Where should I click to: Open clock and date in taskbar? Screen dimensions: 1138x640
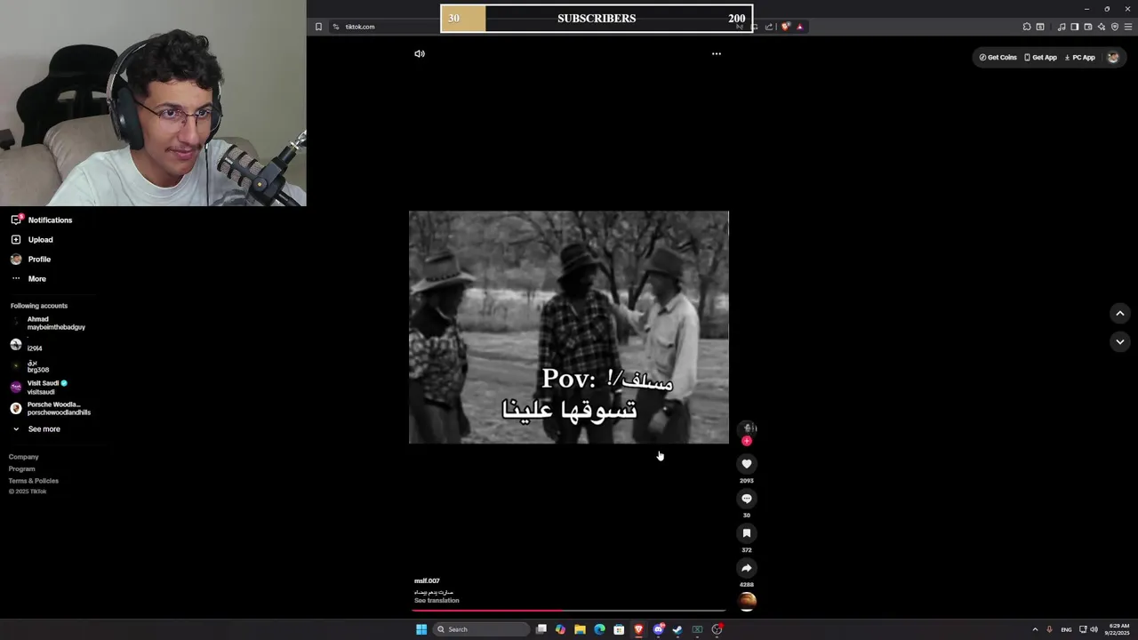(x=1117, y=629)
